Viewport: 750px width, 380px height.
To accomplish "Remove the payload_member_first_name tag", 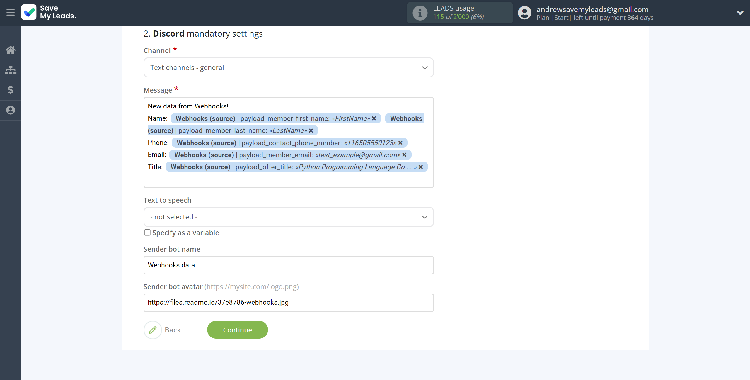I will pyautogui.click(x=374, y=118).
